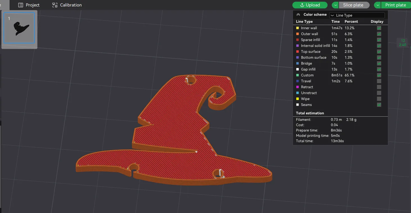The width and height of the screenshot is (411, 213).
Task: Click the upload arrow icon
Action: [x=302, y=5]
